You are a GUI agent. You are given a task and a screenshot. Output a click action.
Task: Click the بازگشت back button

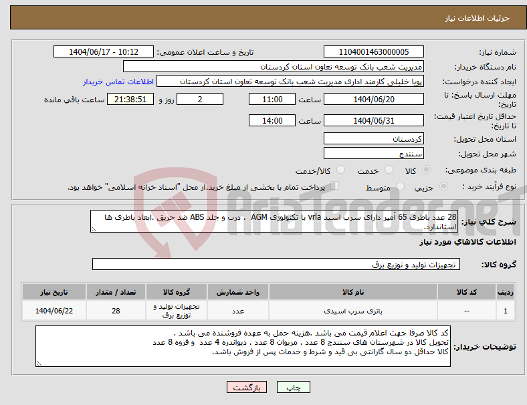(x=247, y=387)
